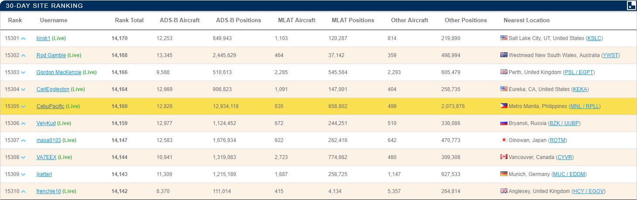Open the CYVR airport link
This screenshot has width=637, height=200.
tap(565, 157)
